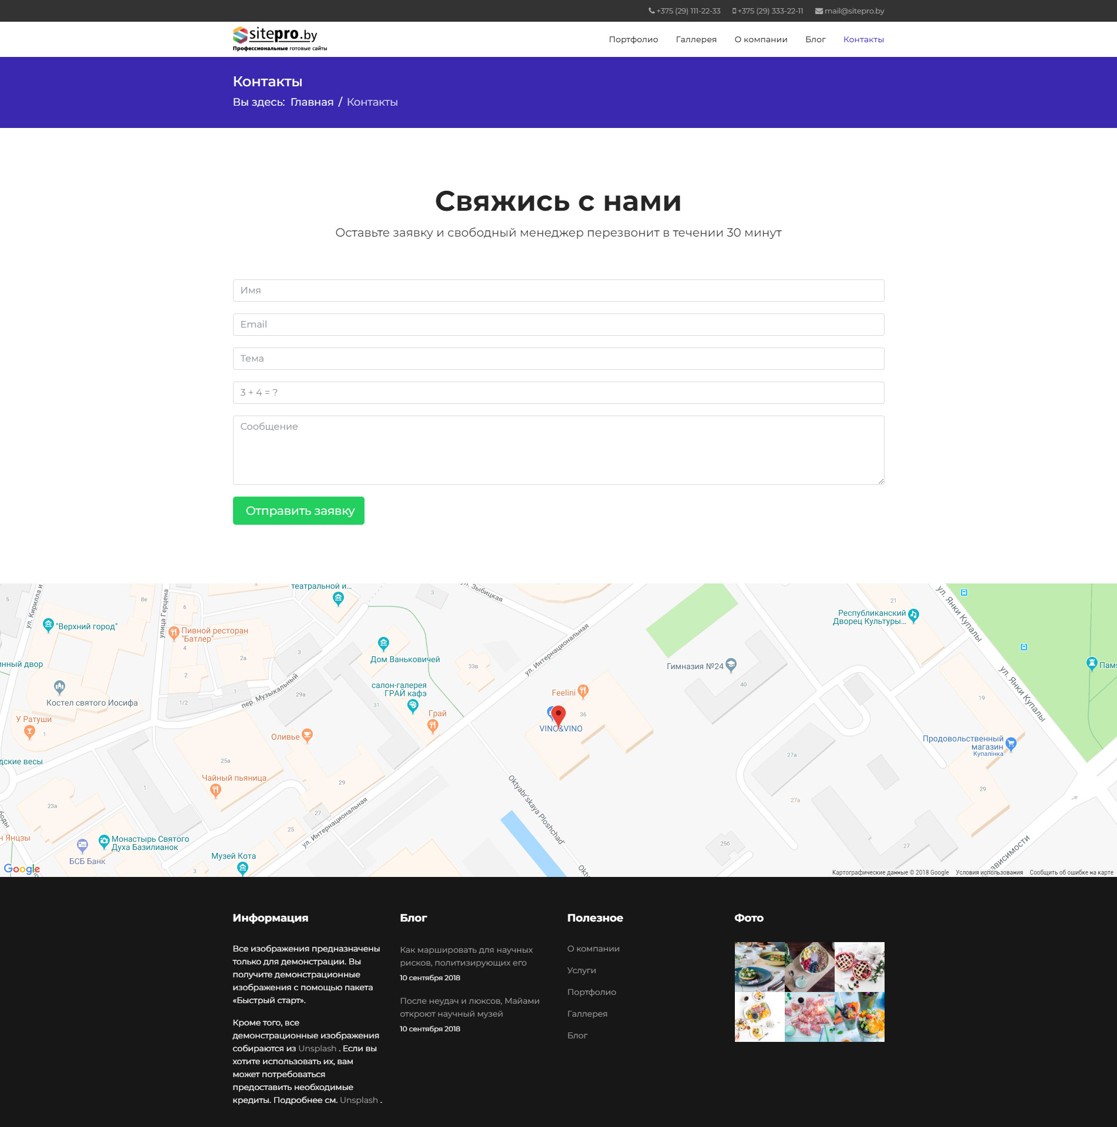Screen dimensions: 1117x1127
Task: Click the Оливье restaurant marker icon
Action: click(307, 735)
